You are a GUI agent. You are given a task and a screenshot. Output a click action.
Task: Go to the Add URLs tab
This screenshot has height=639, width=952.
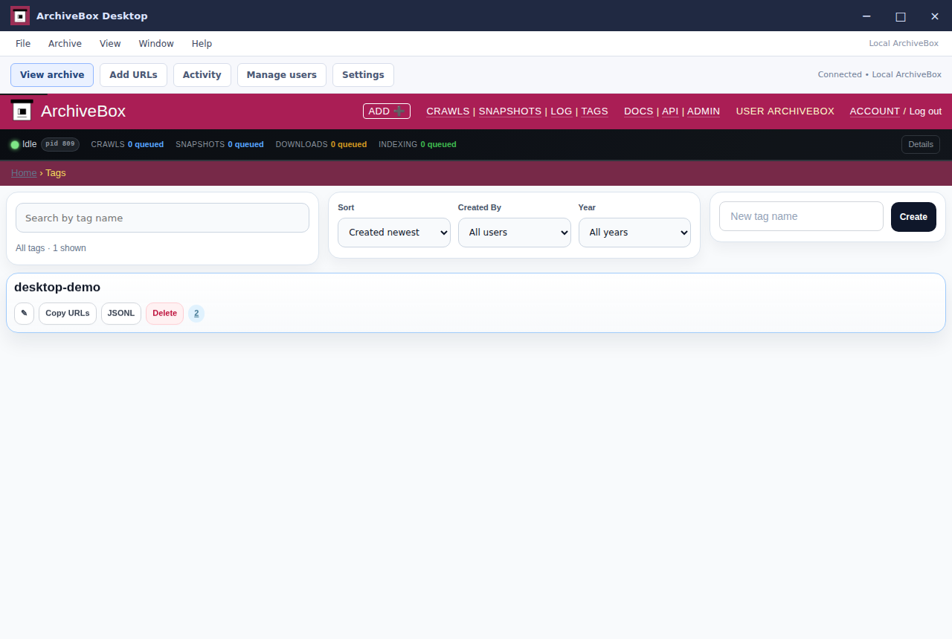tap(133, 75)
